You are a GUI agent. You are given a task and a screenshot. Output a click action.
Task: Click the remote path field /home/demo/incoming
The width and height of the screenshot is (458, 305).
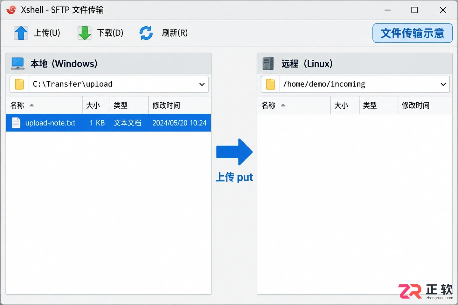pos(355,84)
